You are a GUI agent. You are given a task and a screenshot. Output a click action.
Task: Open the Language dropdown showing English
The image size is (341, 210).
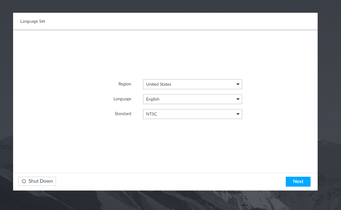tap(193, 99)
